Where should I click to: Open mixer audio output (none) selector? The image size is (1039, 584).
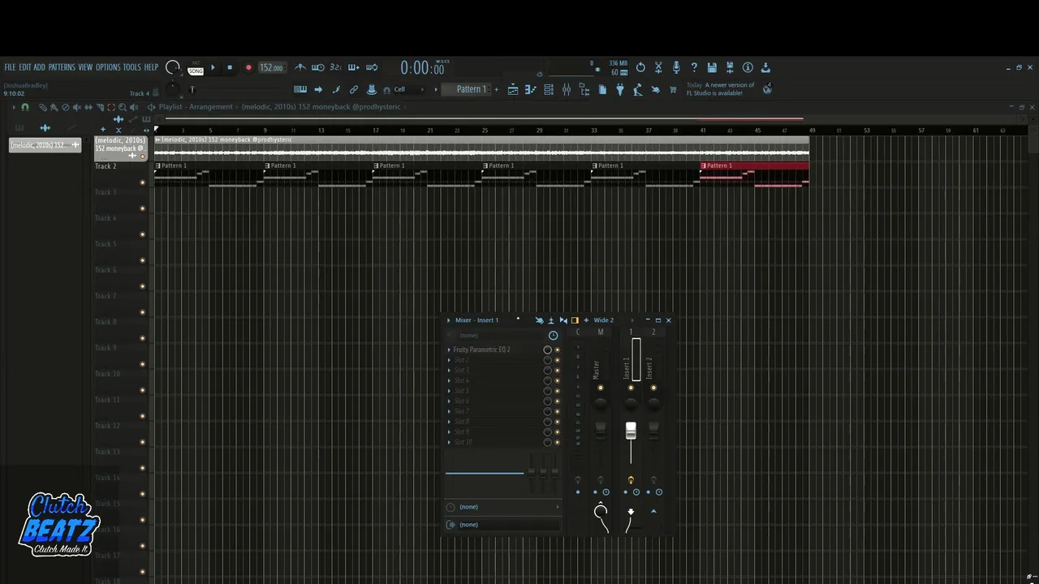503,525
